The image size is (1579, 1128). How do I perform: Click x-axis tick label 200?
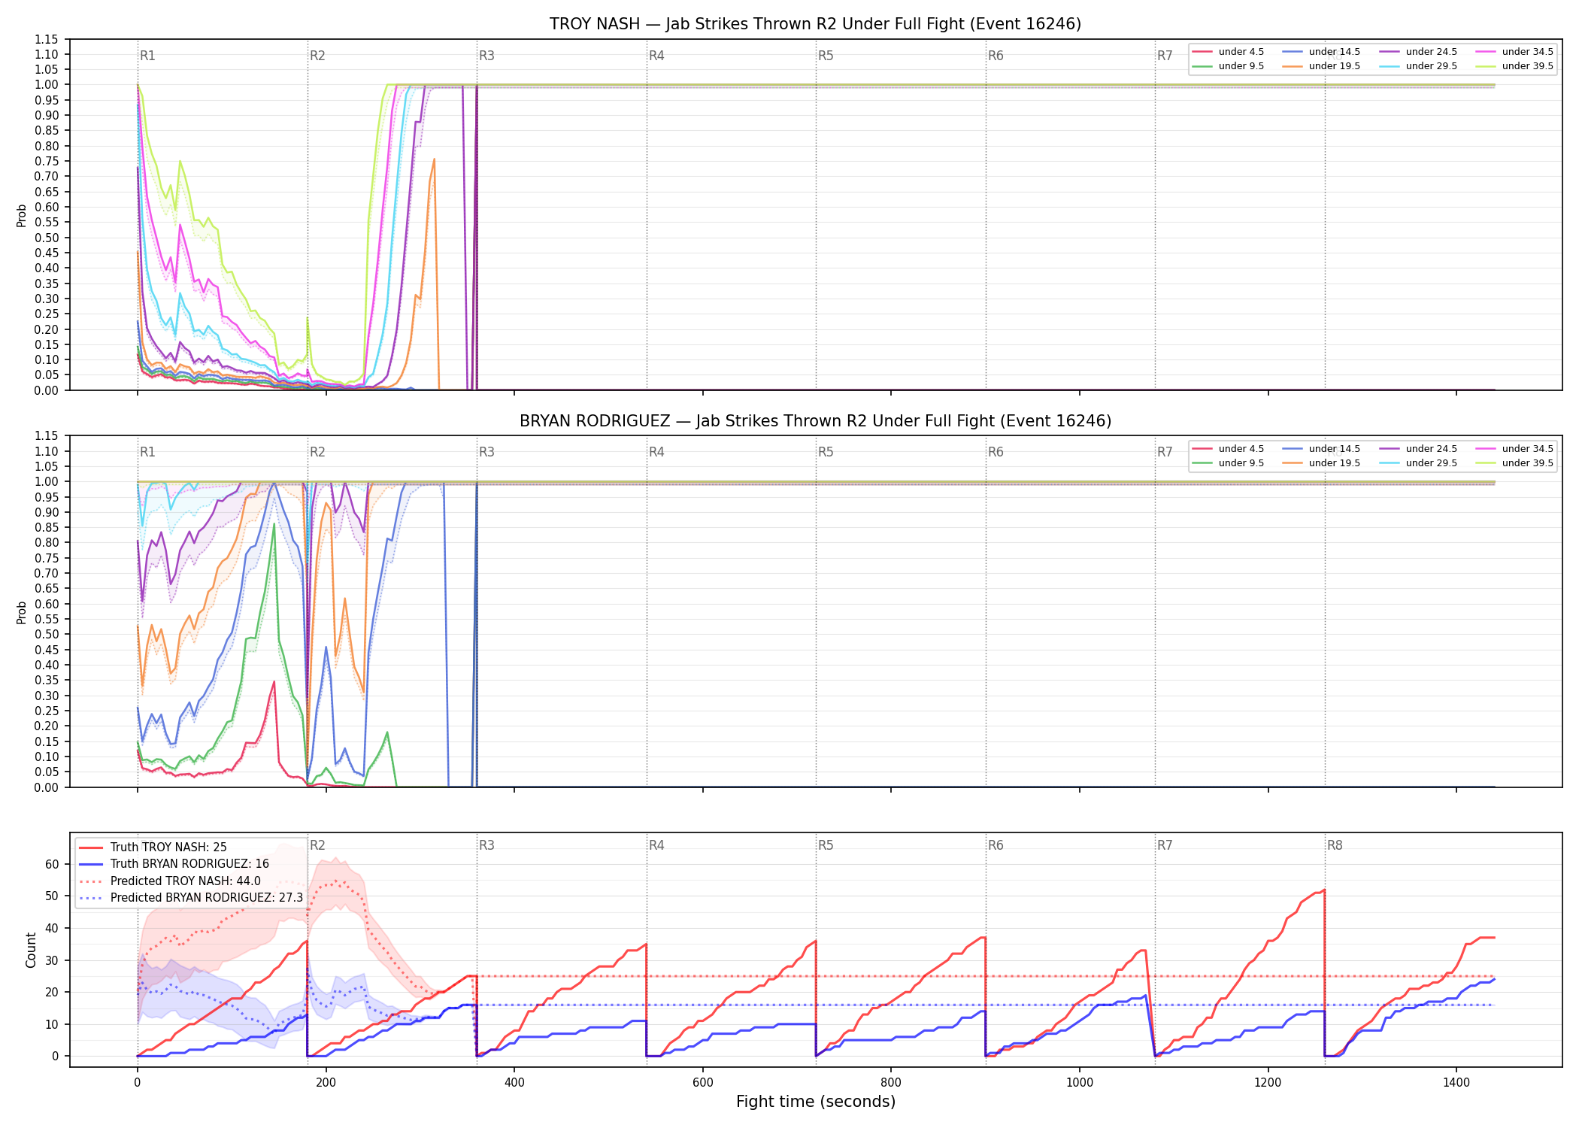point(326,1083)
